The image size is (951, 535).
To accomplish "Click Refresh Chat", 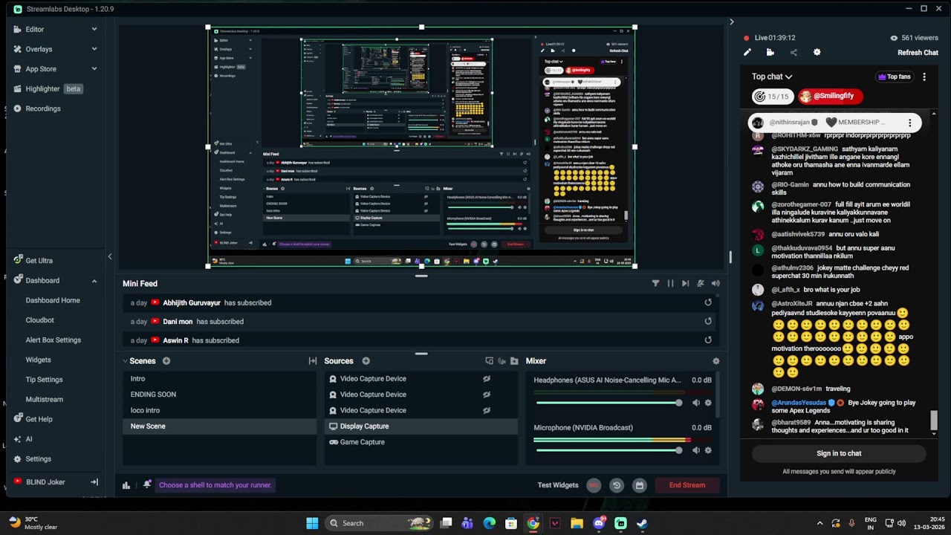I will (x=918, y=53).
